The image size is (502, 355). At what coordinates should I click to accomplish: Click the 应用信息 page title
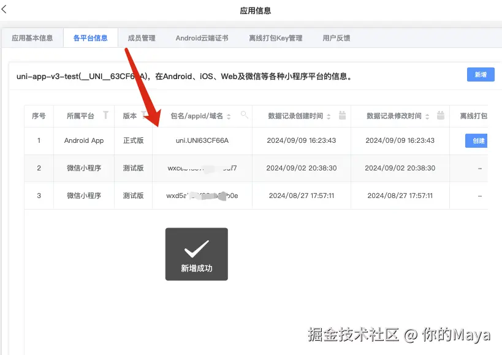click(x=255, y=11)
